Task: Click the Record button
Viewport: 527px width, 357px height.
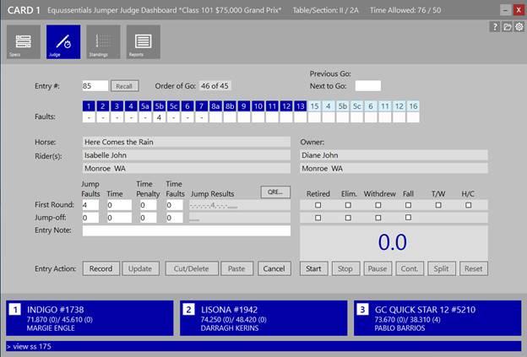Action: coord(101,268)
